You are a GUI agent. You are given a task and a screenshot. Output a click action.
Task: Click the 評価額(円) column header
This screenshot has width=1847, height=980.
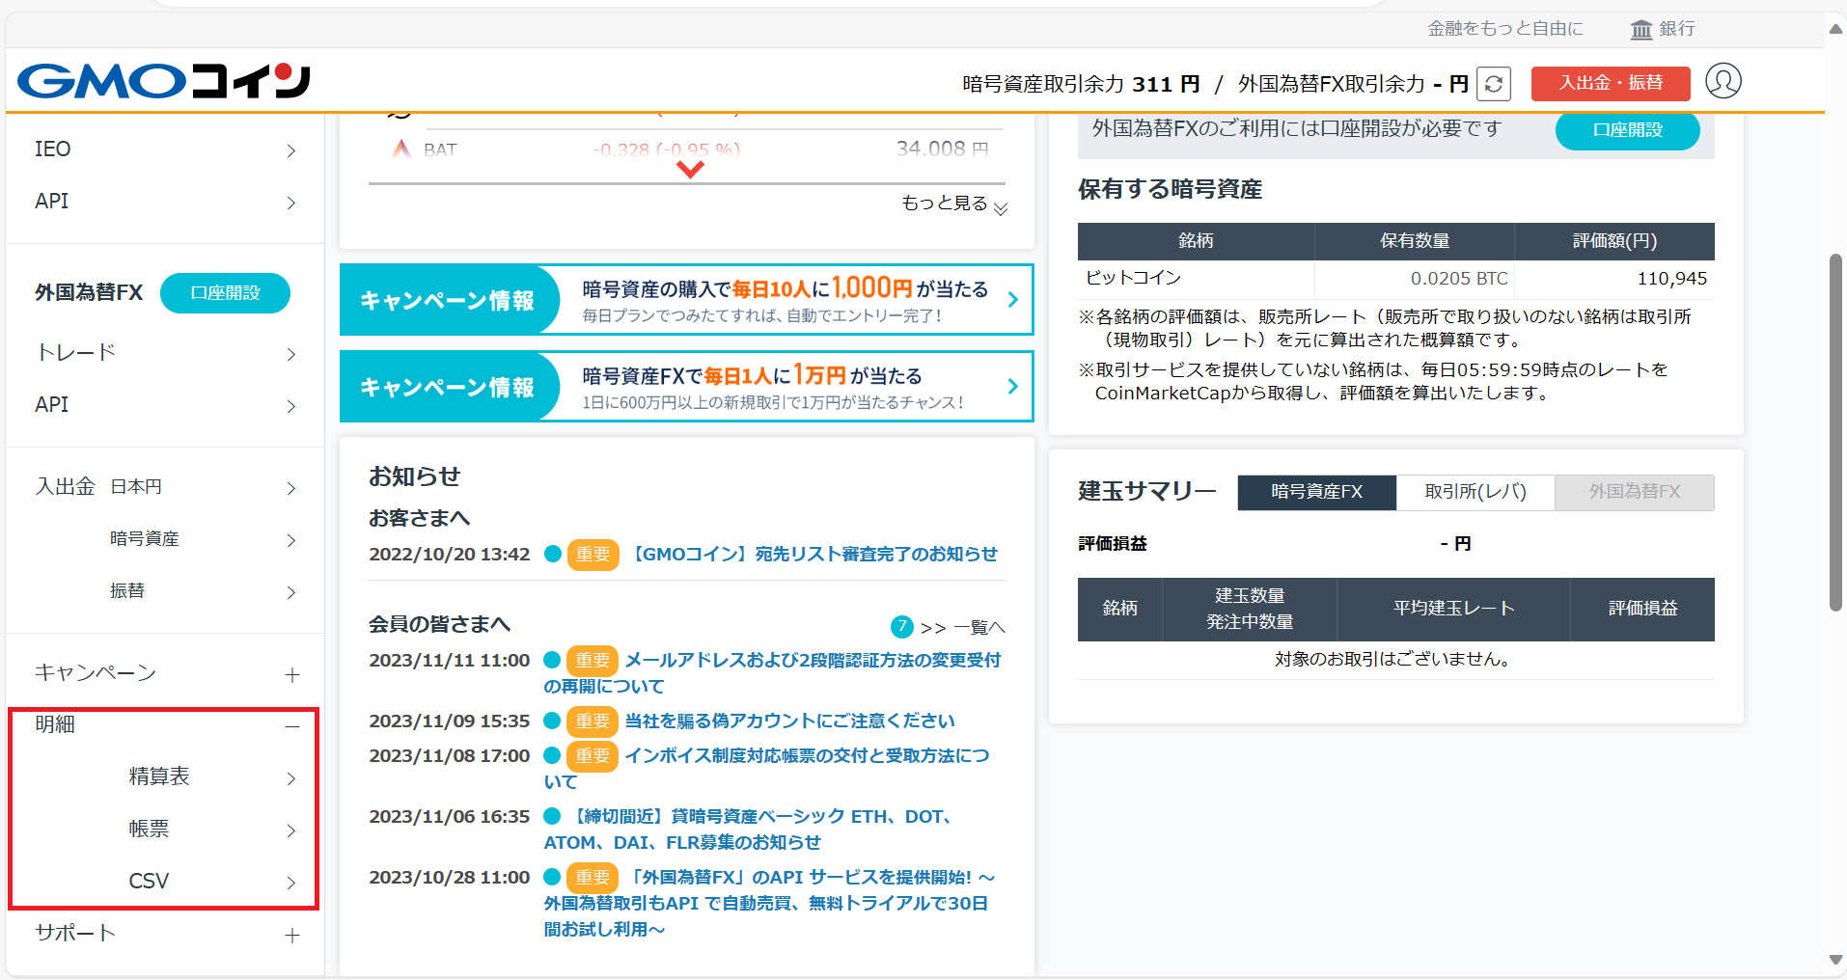1614,241
